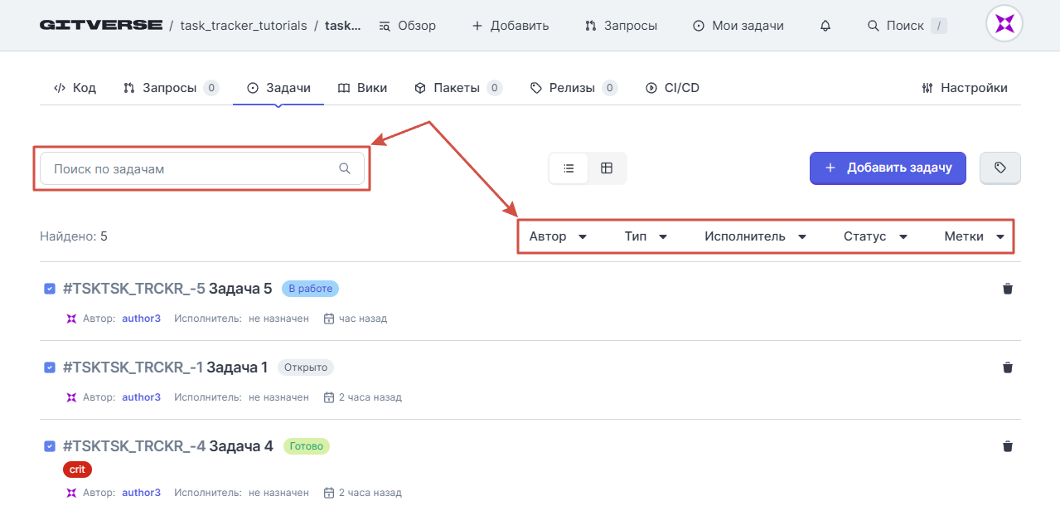Open truncated 'task…' repository breadcrumb
This screenshot has height=506, width=1060.
(343, 26)
